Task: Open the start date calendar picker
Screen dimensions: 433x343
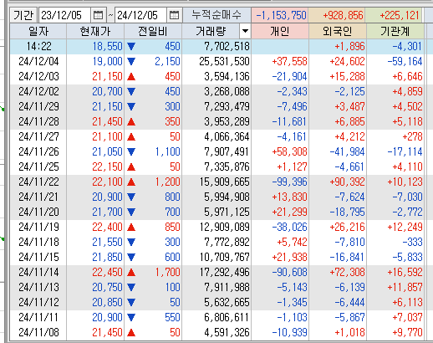Action: coord(98,15)
